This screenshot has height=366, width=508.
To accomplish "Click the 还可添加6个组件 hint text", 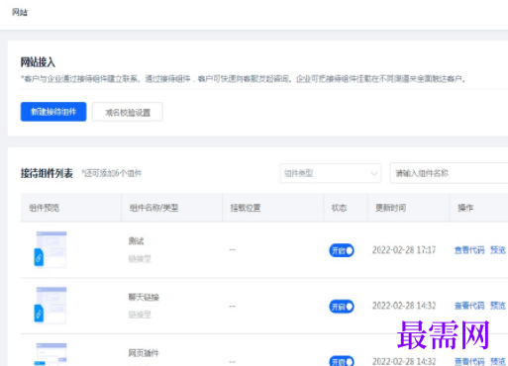I will (112, 173).
